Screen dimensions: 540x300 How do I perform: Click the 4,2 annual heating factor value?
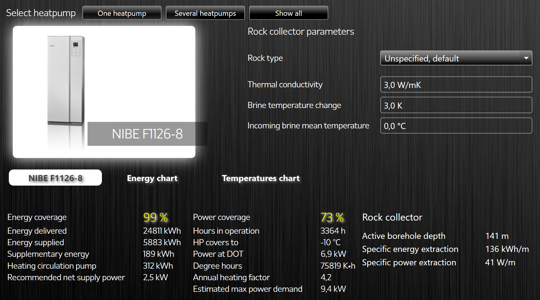[x=326, y=277]
